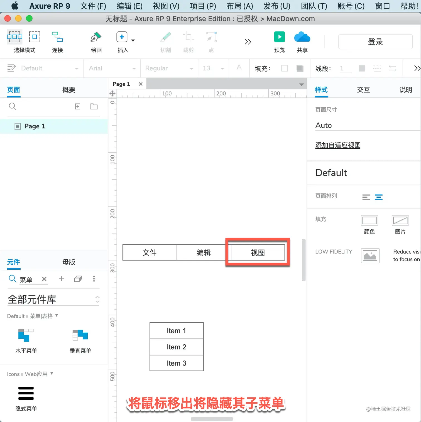Click the 切割 slice tool
Image resolution: width=421 pixels, height=422 pixels.
pos(166,37)
